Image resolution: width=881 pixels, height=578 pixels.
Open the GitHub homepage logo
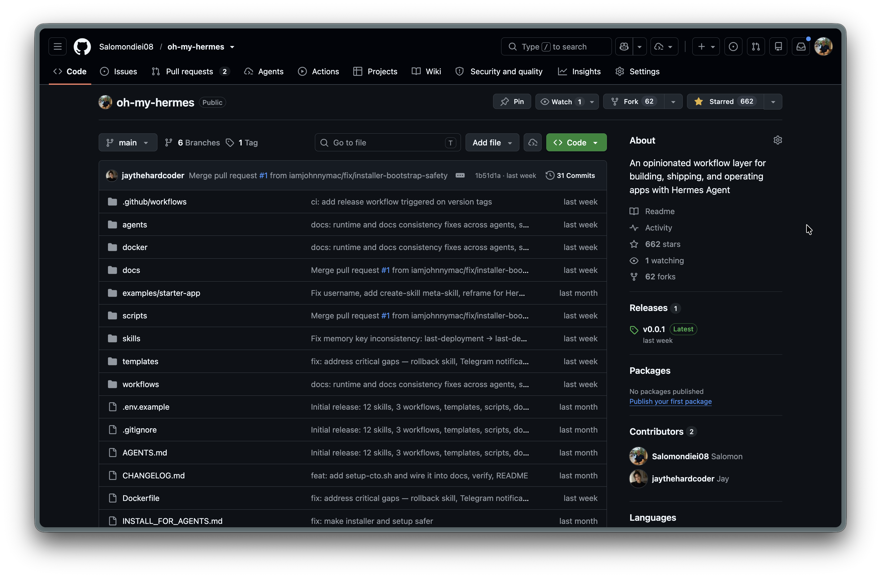[82, 47]
